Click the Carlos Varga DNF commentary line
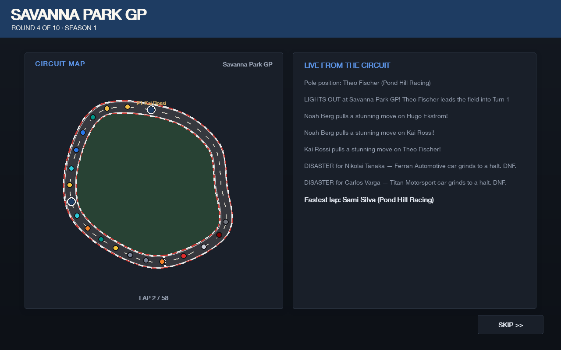Screen dimensions: 561x350 coord(405,182)
